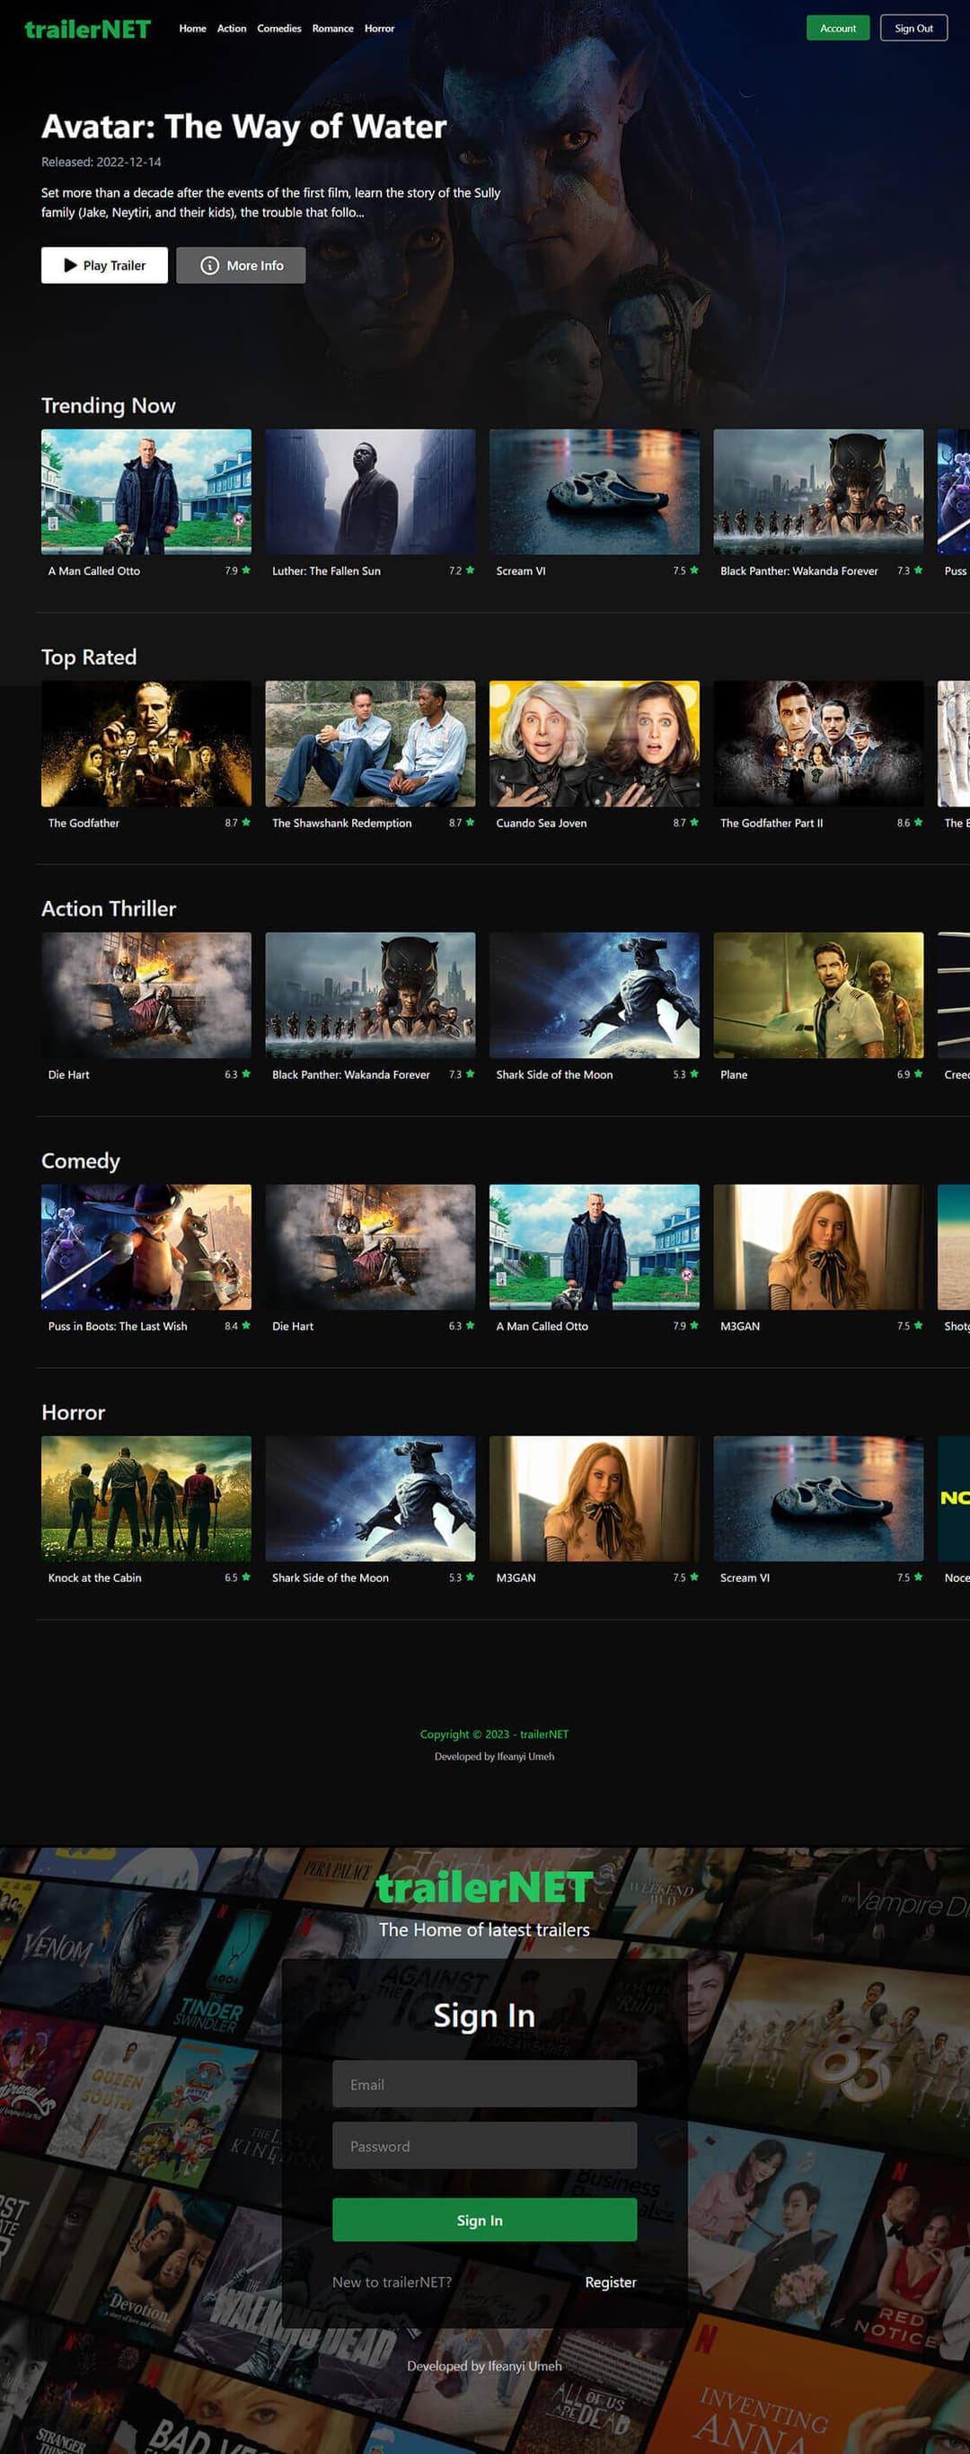
Task: Click the Play Trailer button
Action: [x=104, y=265]
